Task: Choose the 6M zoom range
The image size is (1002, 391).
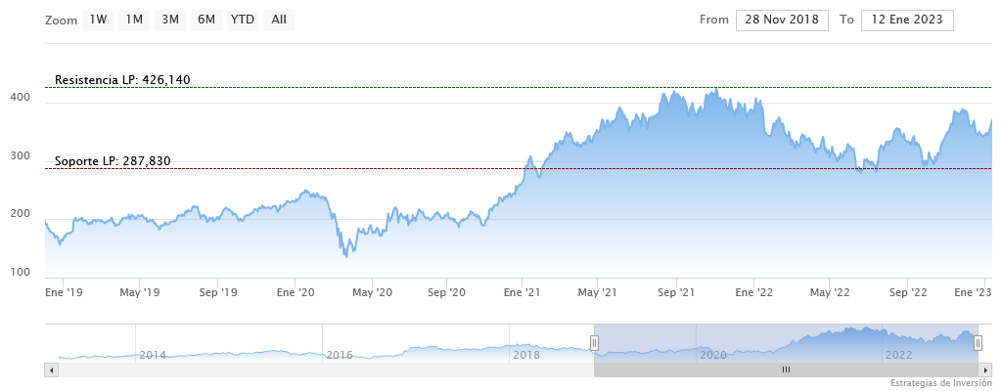Action: 205,20
